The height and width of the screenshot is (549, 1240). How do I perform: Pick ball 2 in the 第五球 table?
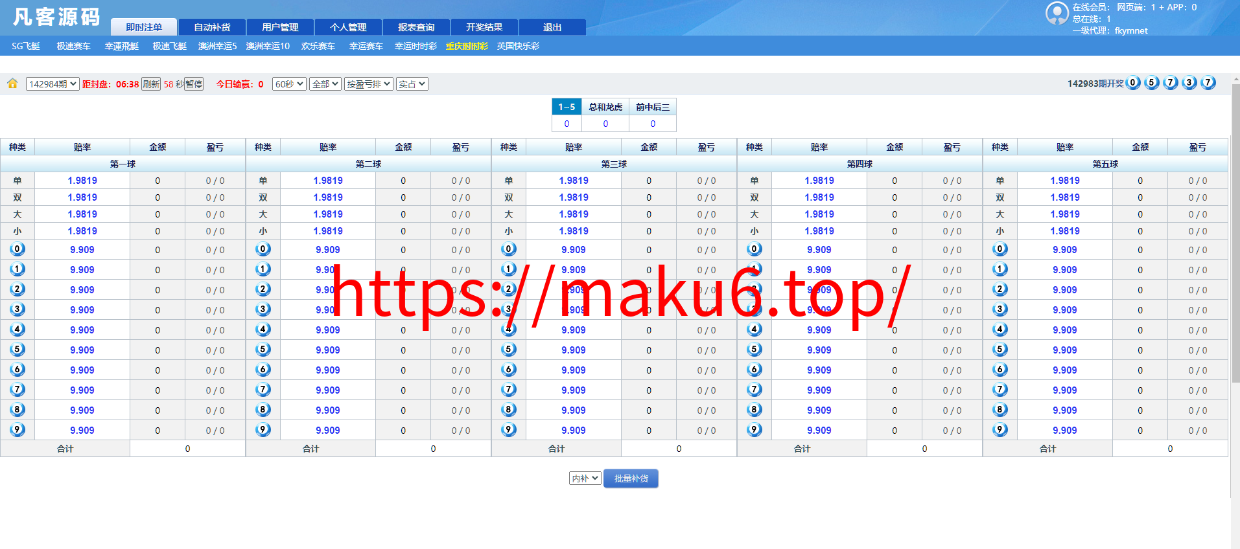tap(1000, 289)
